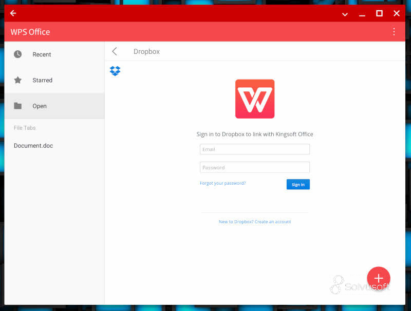The image size is (411, 311).
Task: Tap the red plus floating button
Action: click(379, 278)
